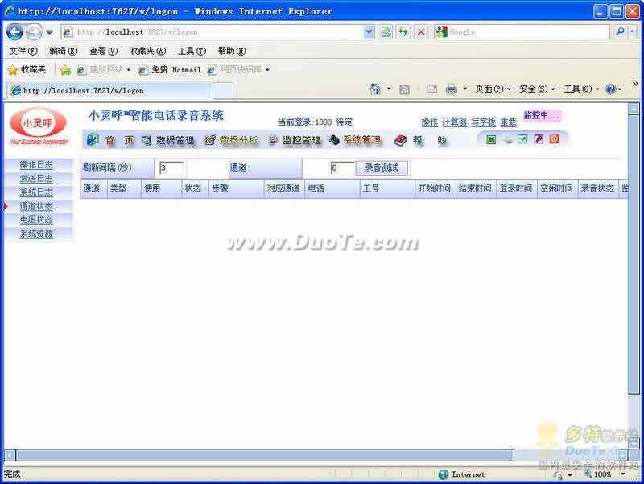Click the red power icon in toolbar

pyautogui.click(x=554, y=139)
